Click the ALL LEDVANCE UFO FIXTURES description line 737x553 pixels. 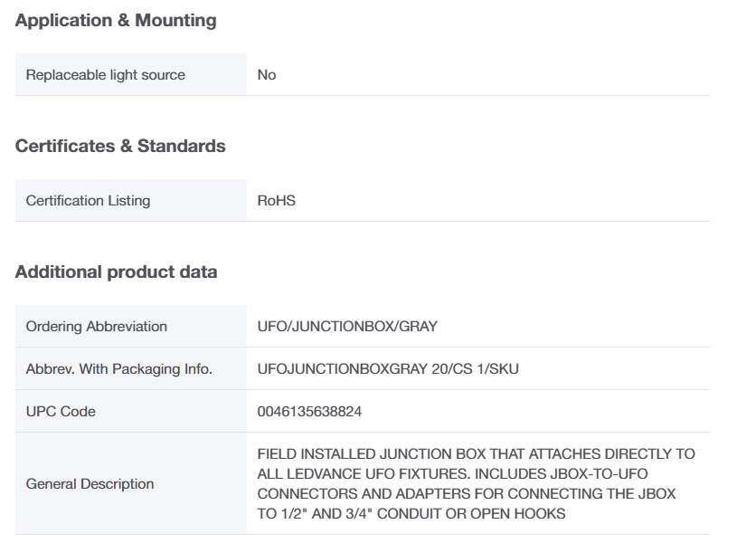click(x=453, y=474)
